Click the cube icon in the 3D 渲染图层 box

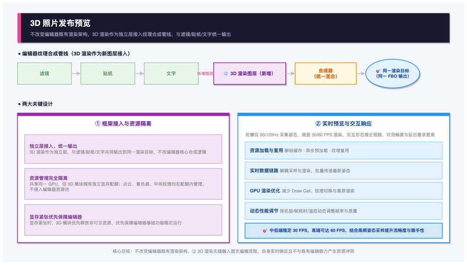(x=226, y=73)
